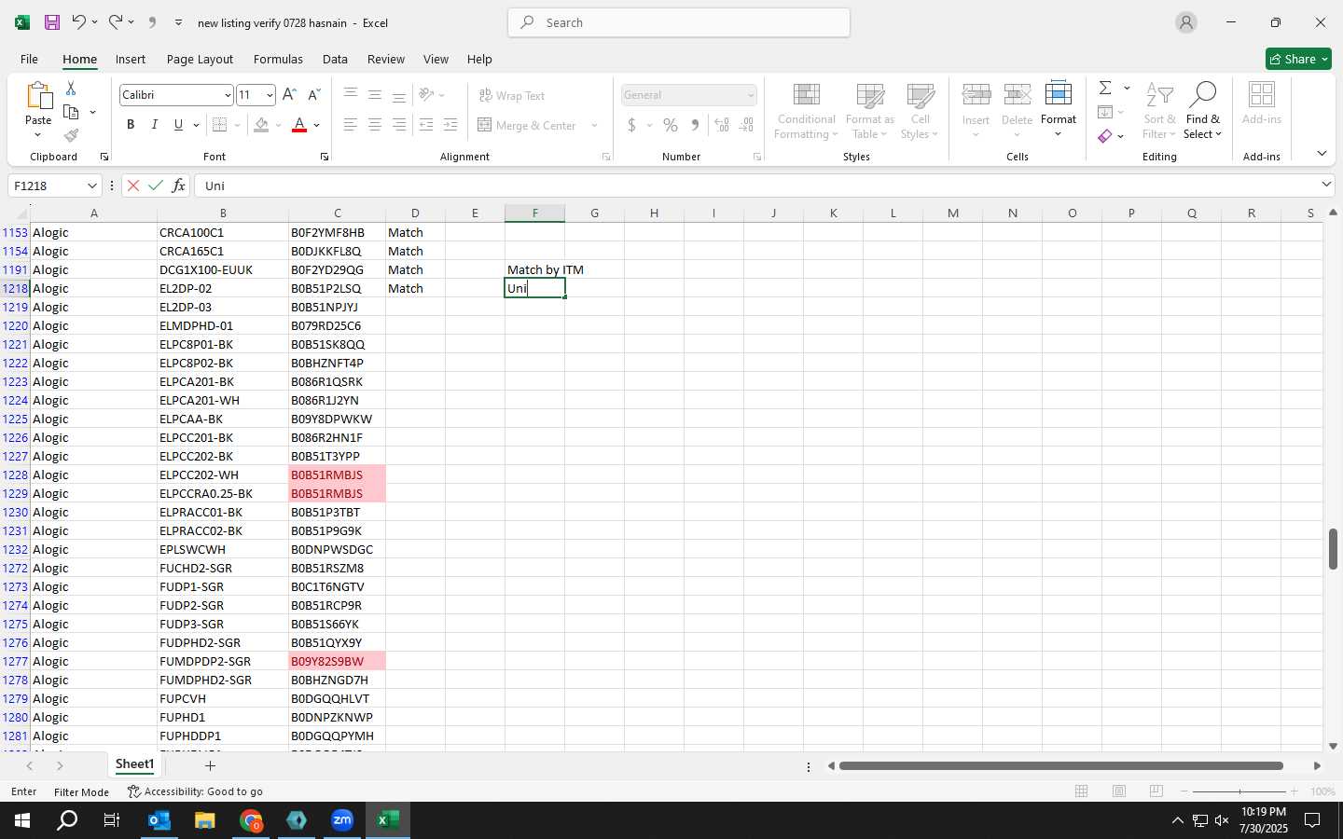Click the Format Painter brush icon

(x=71, y=135)
